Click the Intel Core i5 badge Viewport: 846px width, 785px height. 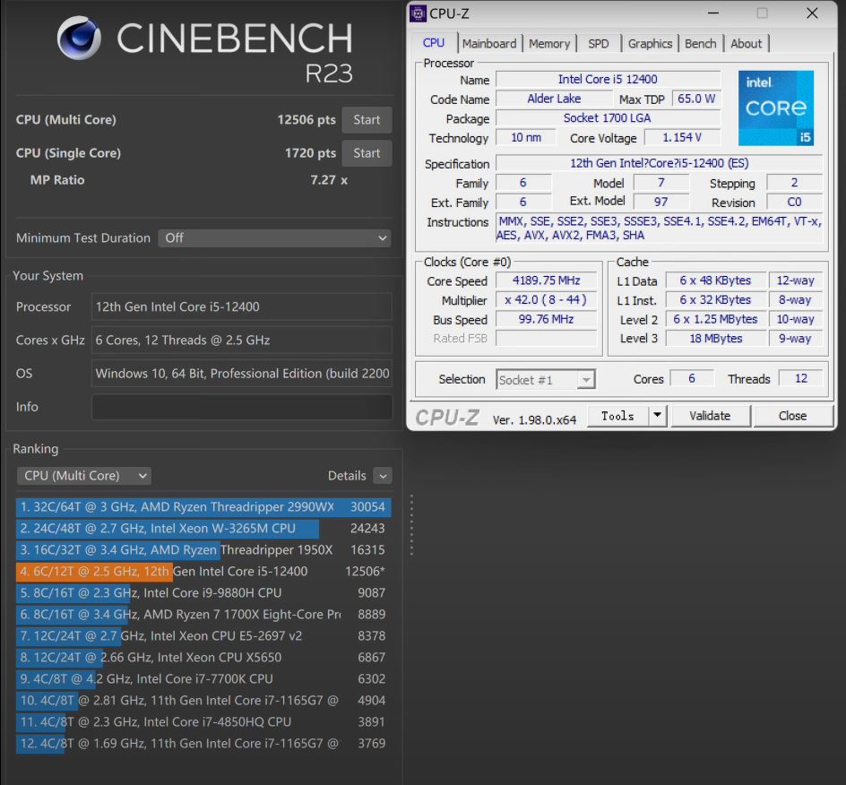[776, 108]
